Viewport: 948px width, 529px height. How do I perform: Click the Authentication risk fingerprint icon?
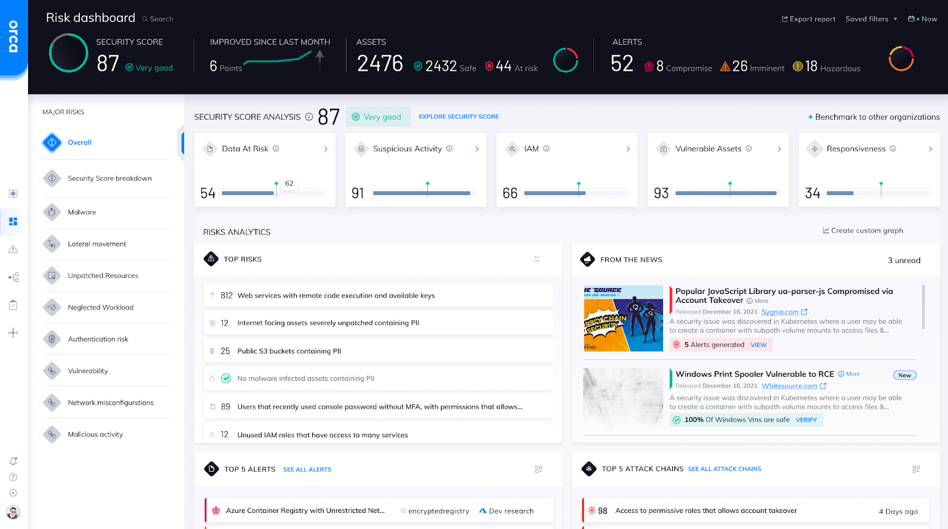point(52,339)
